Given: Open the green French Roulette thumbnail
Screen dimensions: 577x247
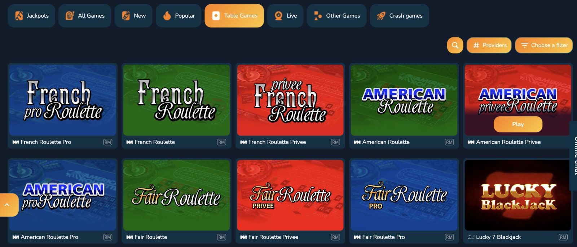Looking at the screenshot, I should tap(176, 100).
